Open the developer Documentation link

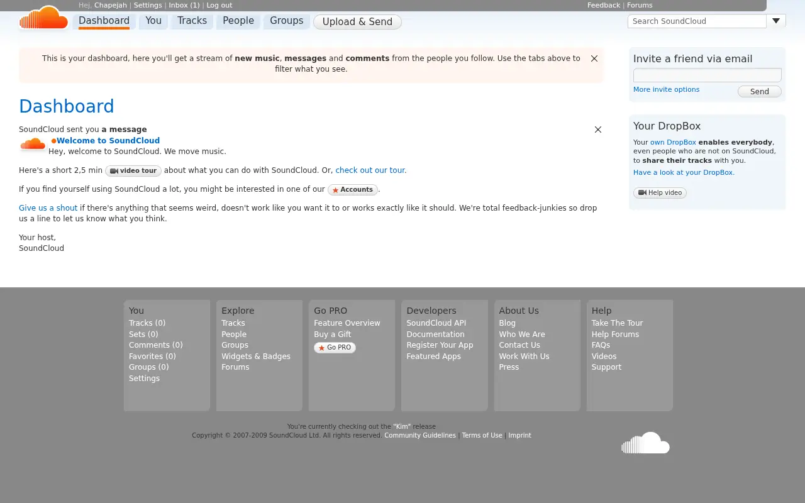(x=435, y=334)
